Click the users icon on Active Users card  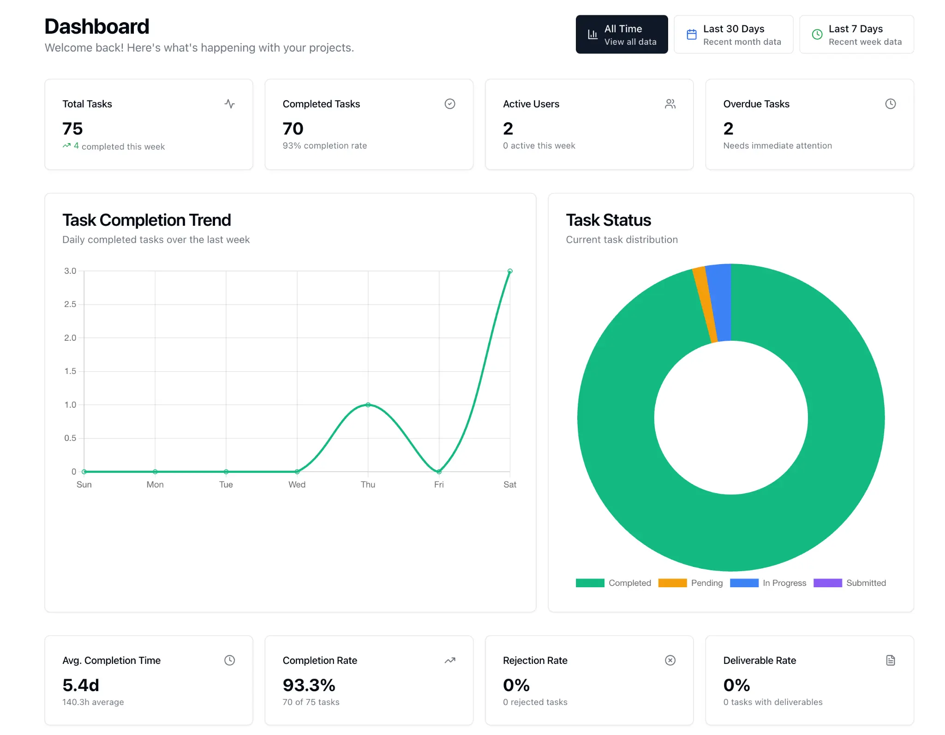[x=670, y=104]
